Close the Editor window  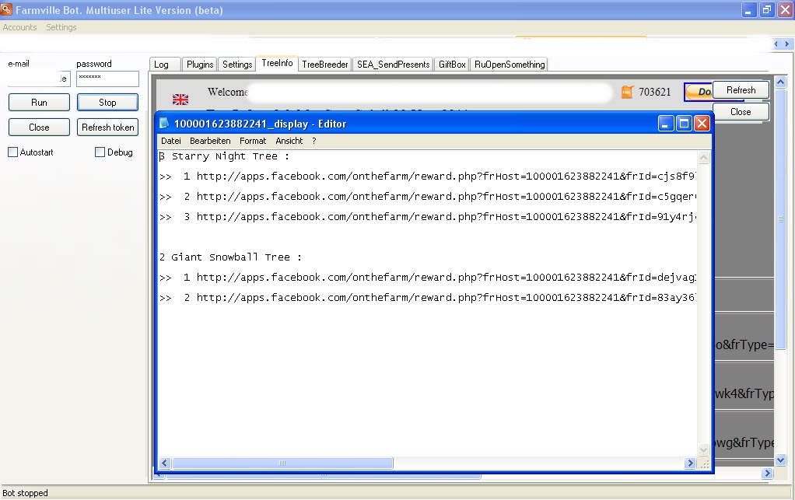(x=702, y=123)
